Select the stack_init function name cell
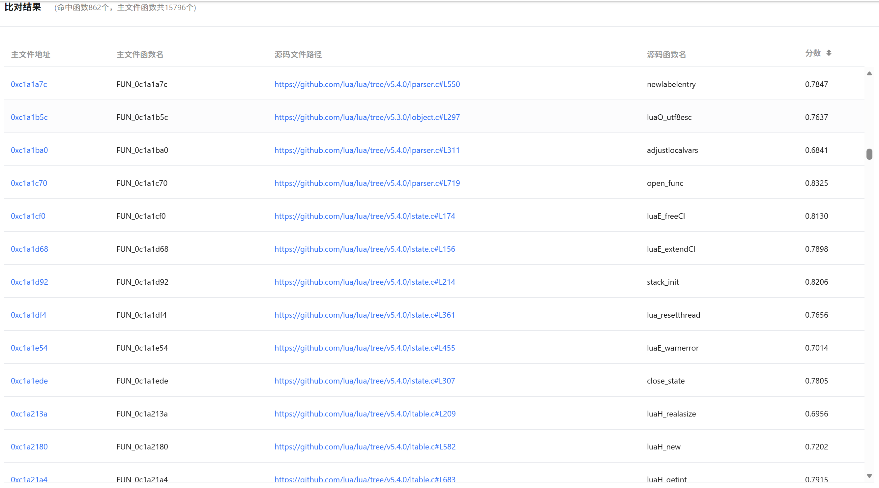 point(663,282)
